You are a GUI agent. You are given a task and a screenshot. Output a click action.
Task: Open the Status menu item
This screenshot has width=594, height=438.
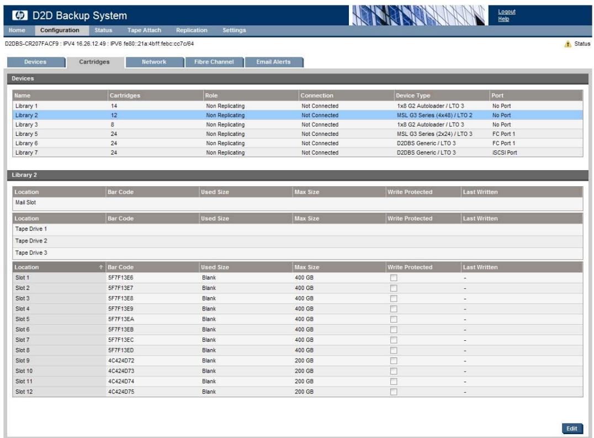[x=103, y=30]
